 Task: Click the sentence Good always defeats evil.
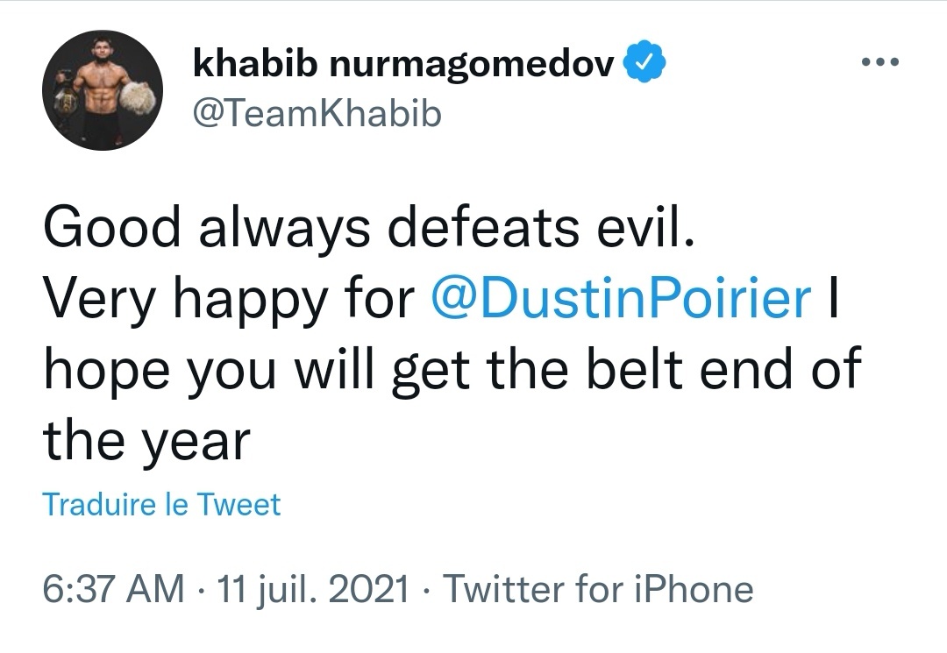[x=368, y=228]
